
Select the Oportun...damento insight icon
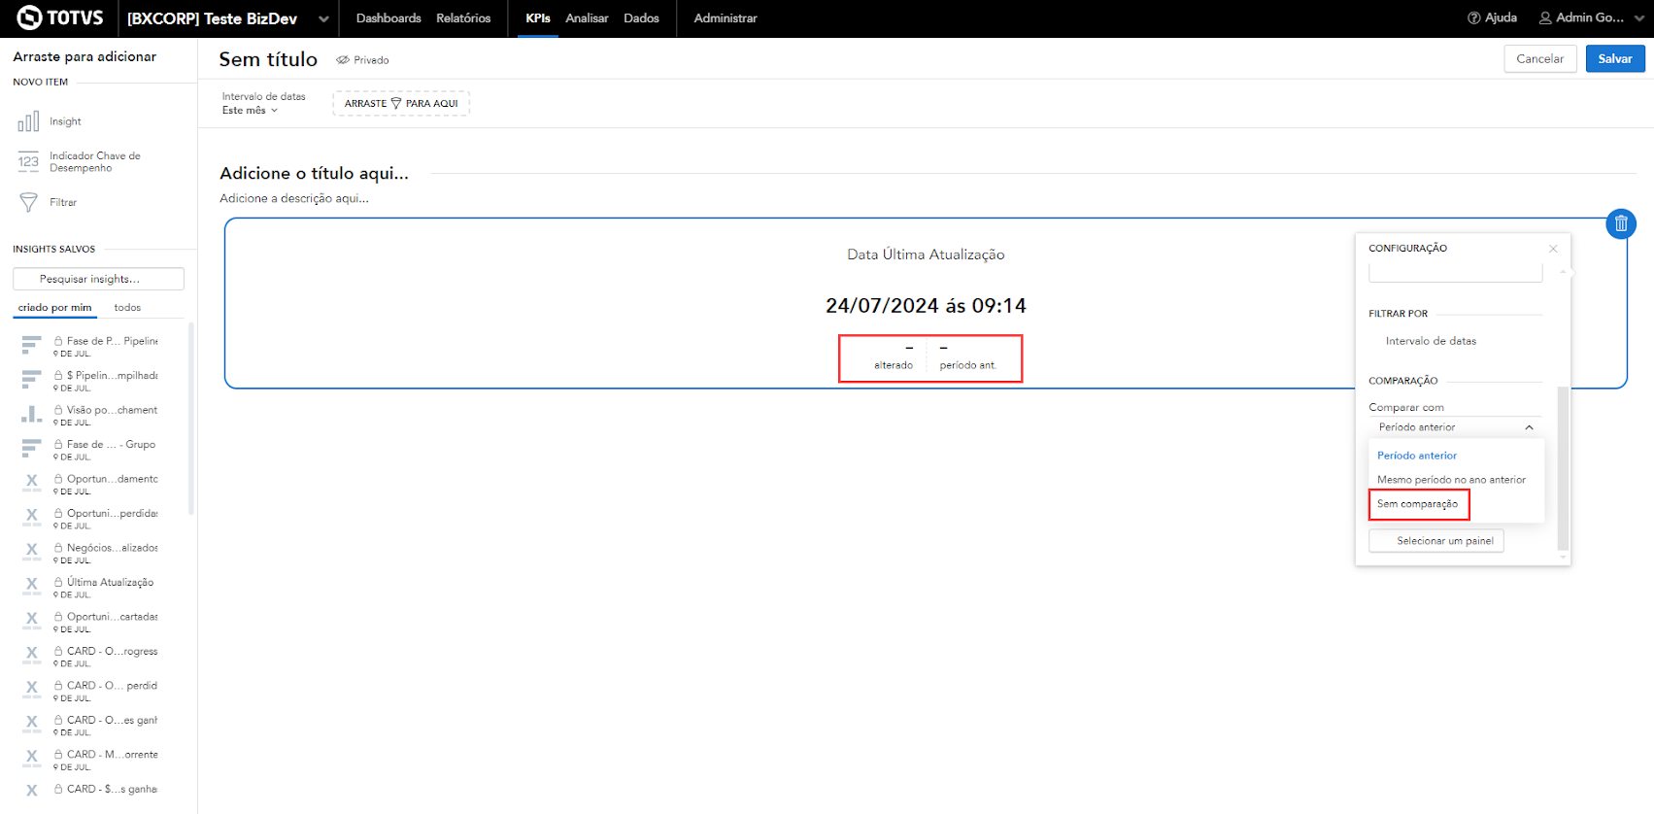[x=31, y=483]
